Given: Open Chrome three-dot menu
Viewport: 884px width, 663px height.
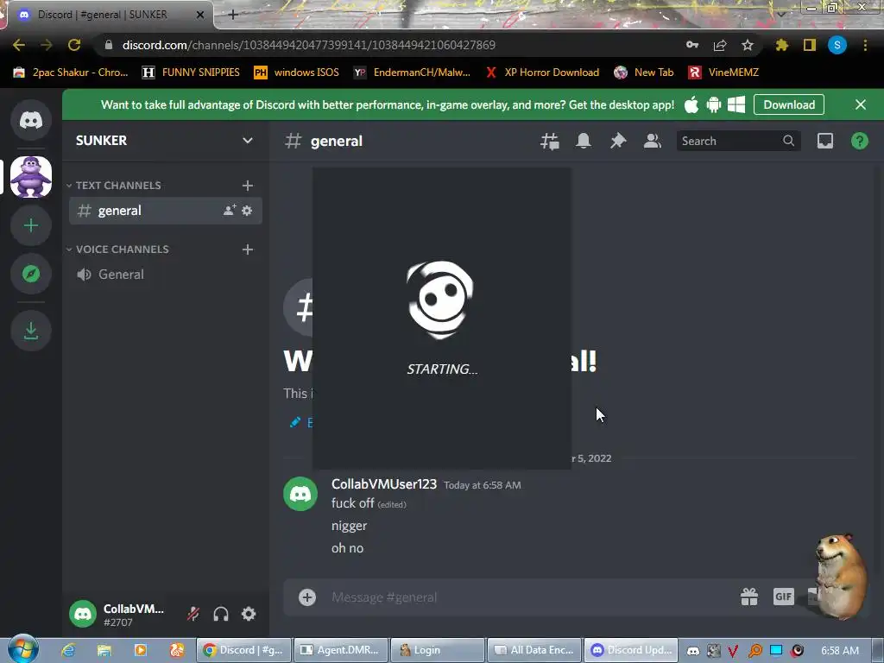Looking at the screenshot, I should coord(865,45).
